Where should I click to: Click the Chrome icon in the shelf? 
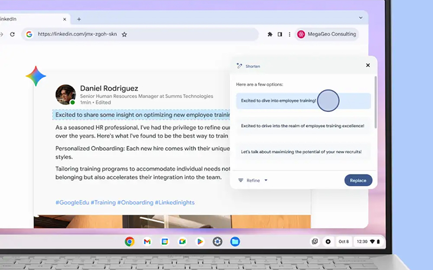[129, 241]
